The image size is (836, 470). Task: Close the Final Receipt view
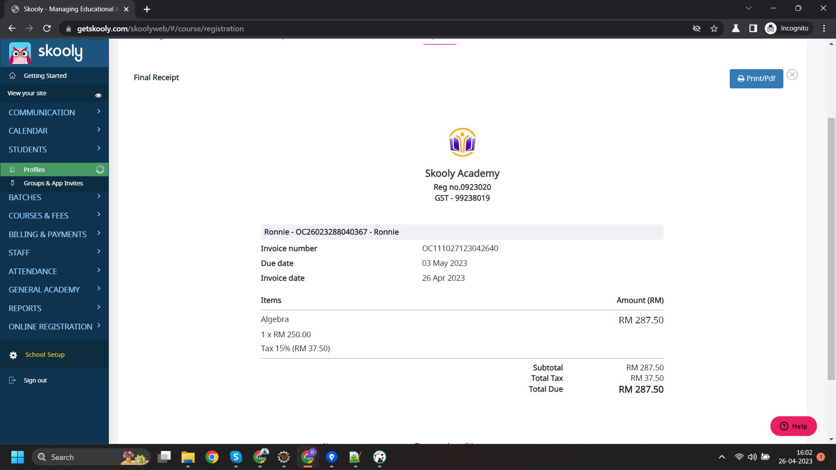pyautogui.click(x=792, y=75)
